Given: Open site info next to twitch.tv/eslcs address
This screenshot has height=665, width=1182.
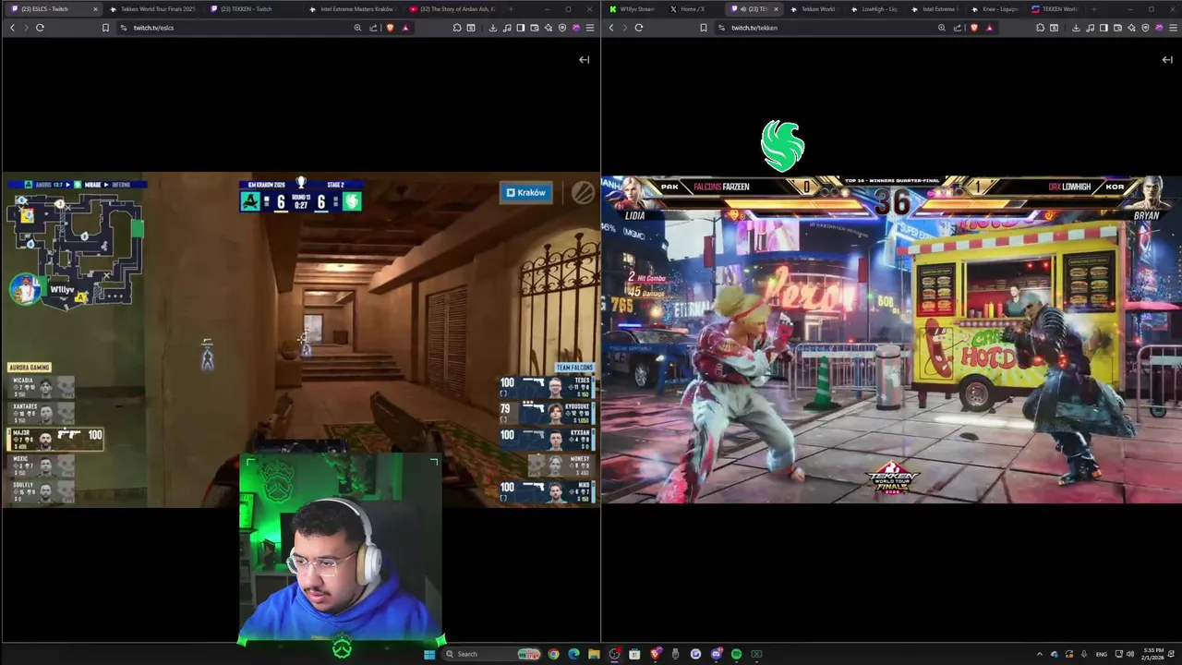Looking at the screenshot, I should (123, 28).
